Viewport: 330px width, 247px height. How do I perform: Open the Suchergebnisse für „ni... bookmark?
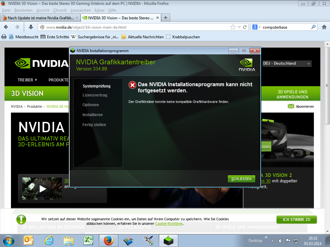tap(95, 37)
